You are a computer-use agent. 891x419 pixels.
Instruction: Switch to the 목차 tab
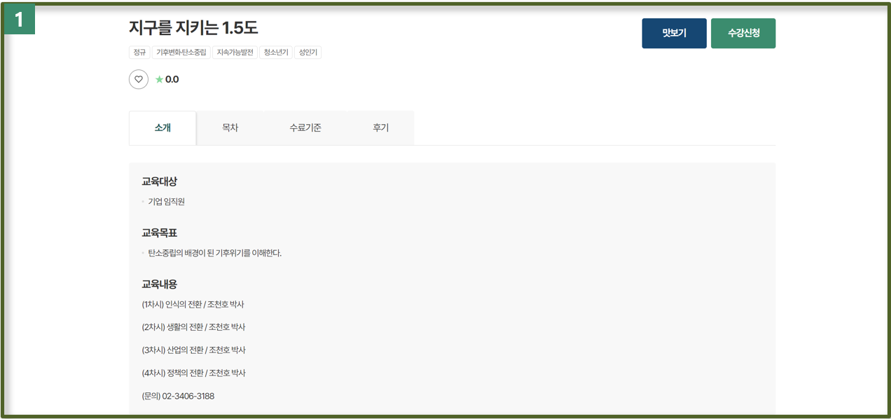[x=230, y=128]
